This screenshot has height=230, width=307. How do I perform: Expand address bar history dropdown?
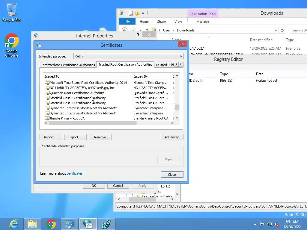pyautogui.click(x=276, y=30)
